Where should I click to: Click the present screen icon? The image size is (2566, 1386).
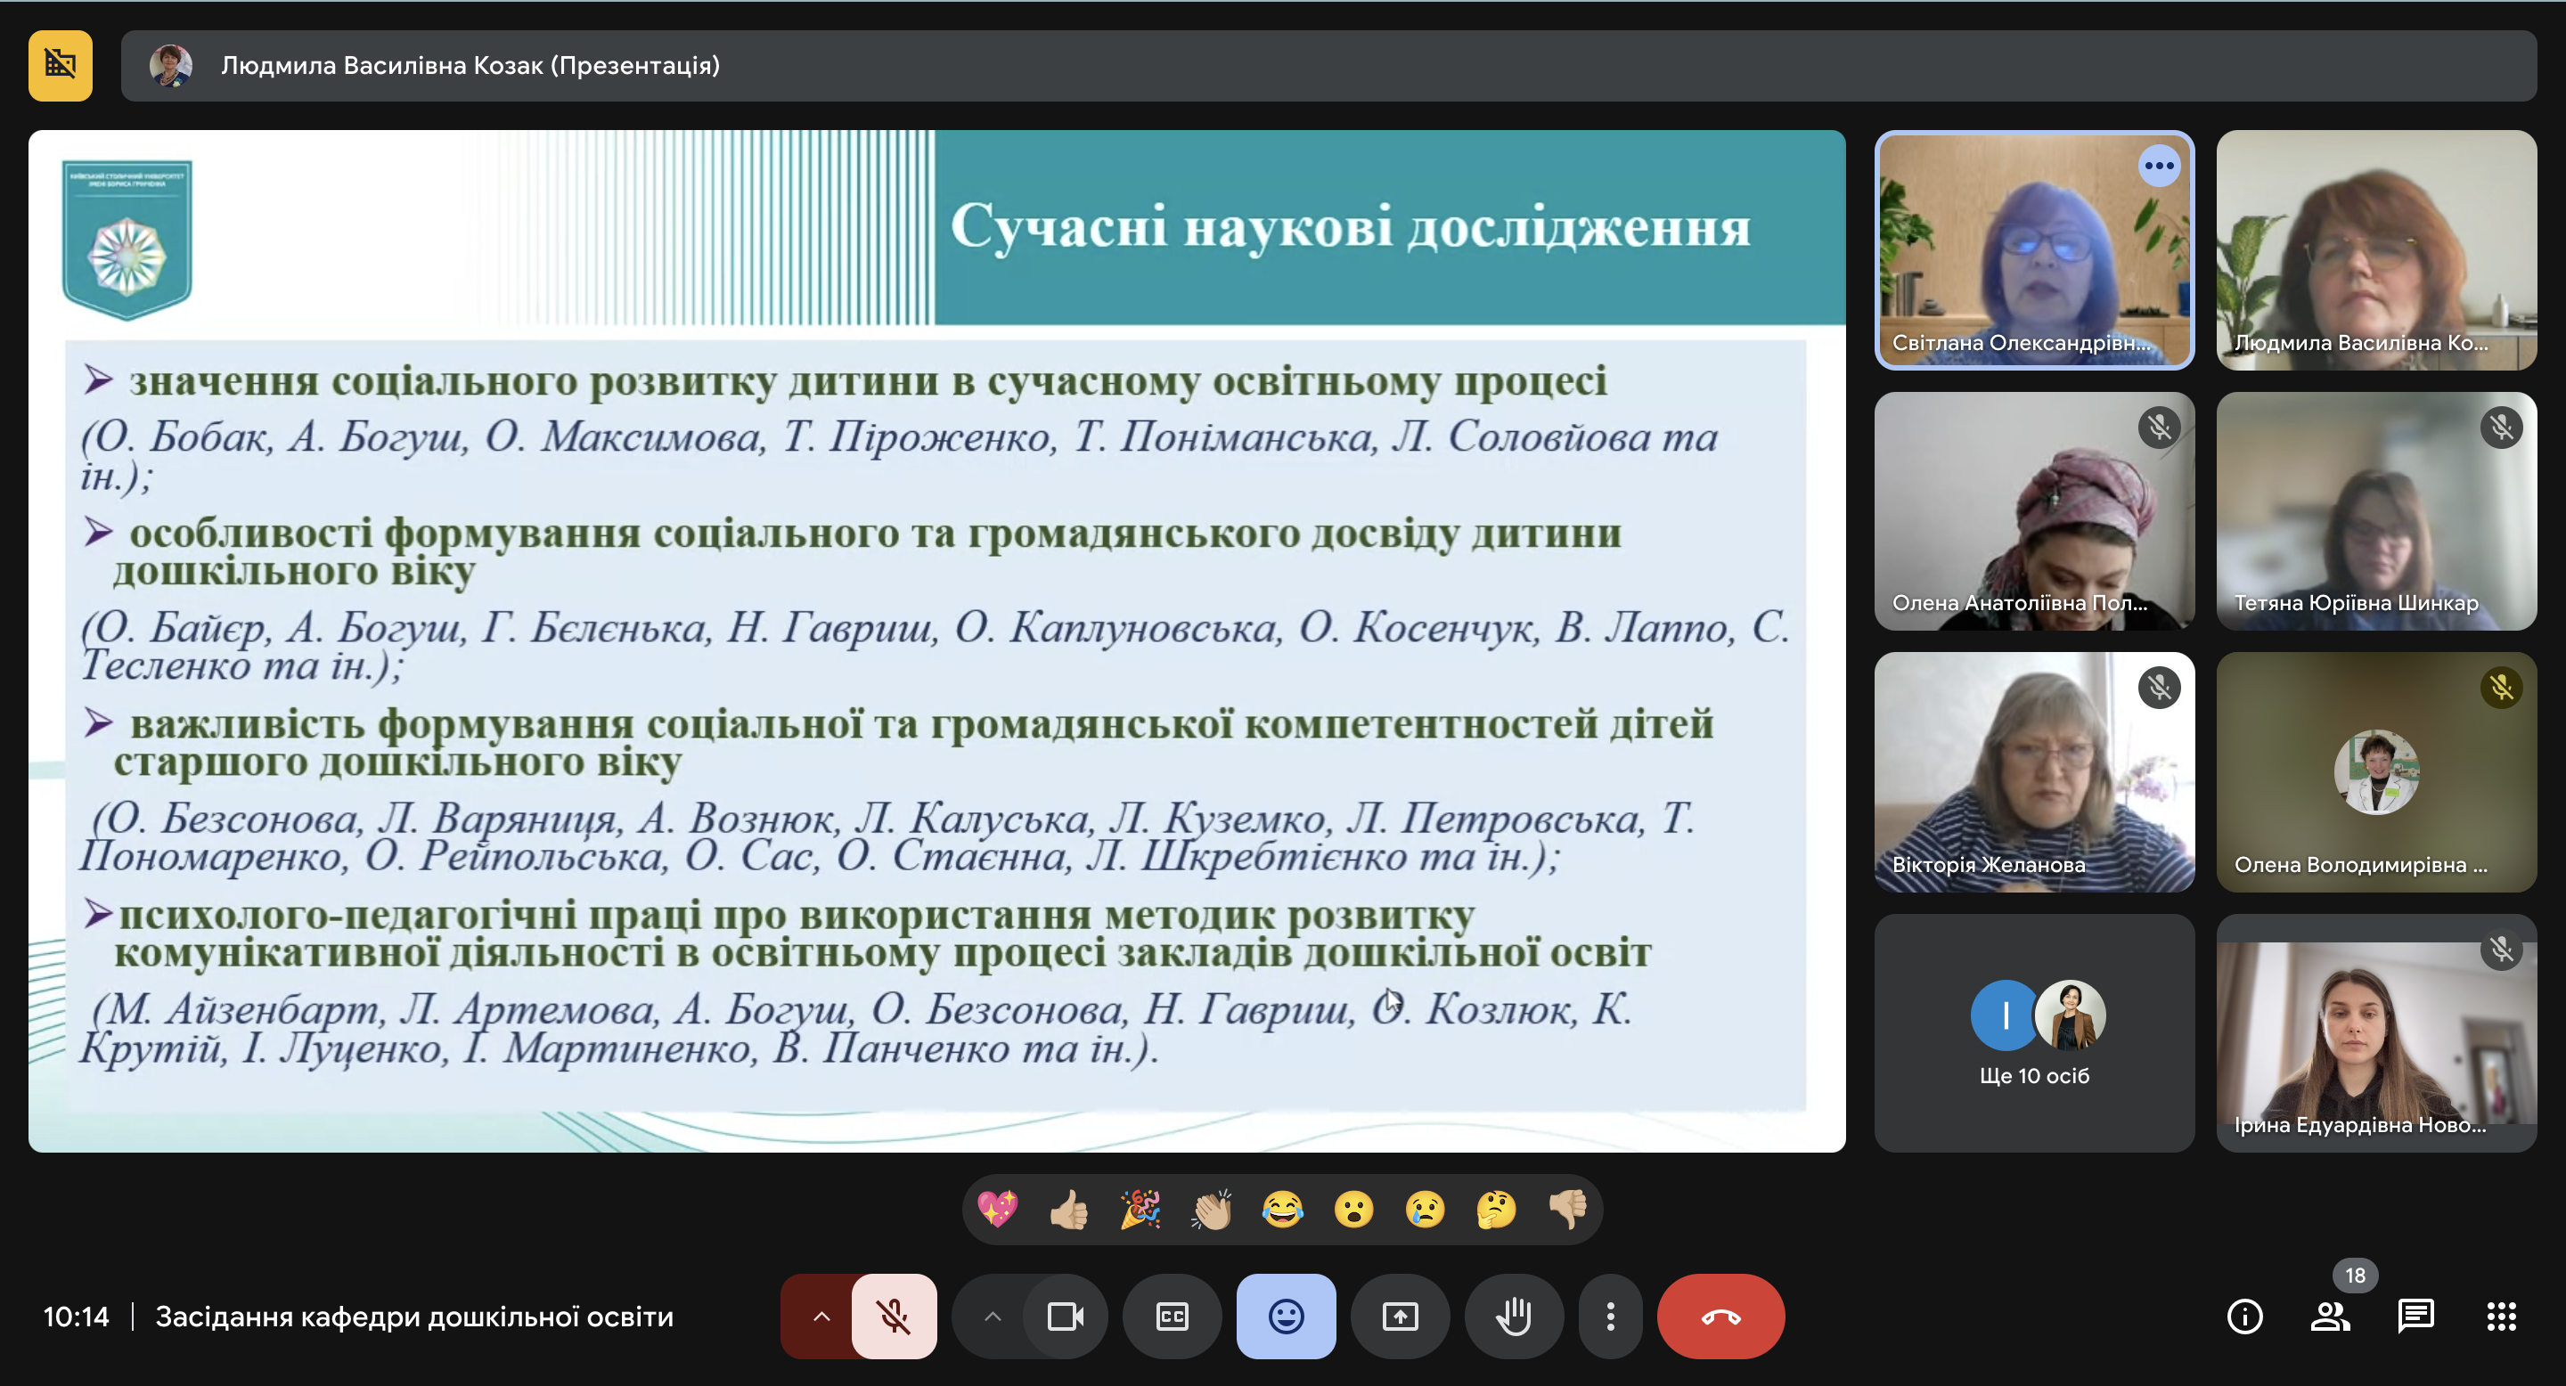click(1400, 1317)
